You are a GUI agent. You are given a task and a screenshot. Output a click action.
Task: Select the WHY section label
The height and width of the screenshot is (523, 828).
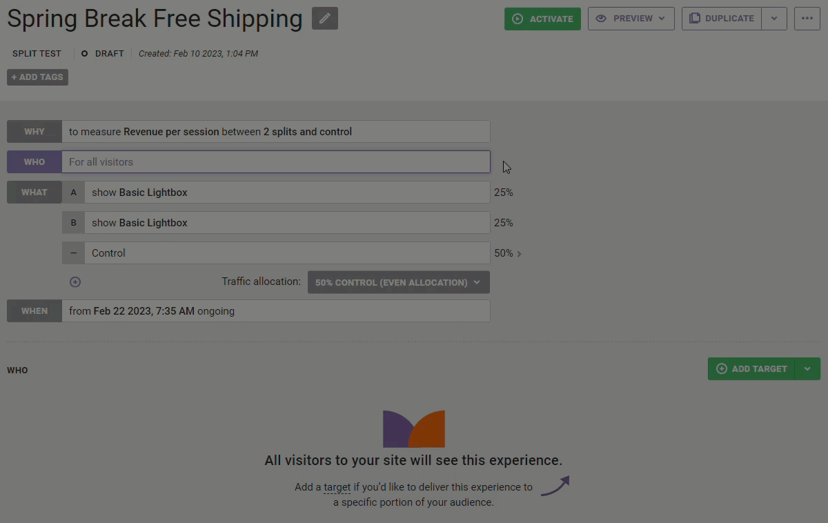(34, 132)
